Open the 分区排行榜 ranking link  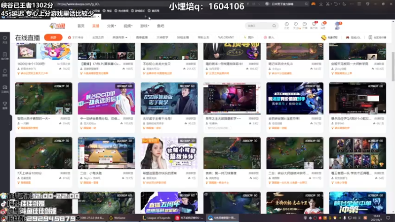[377, 37]
